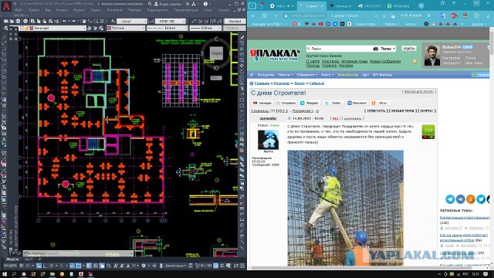The image size is (494, 278).
Task: Click Customization menu icon at status bar end
Action: pos(243,266)
